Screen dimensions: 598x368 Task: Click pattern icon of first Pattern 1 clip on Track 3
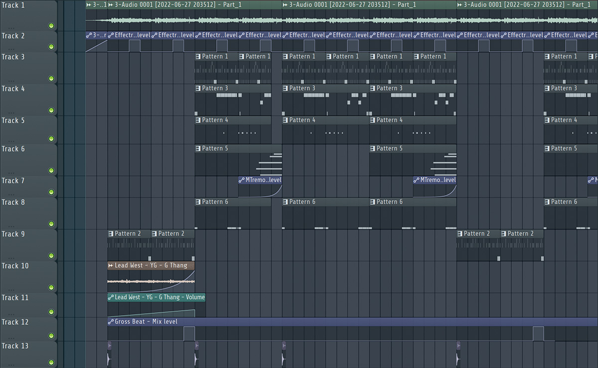click(198, 56)
